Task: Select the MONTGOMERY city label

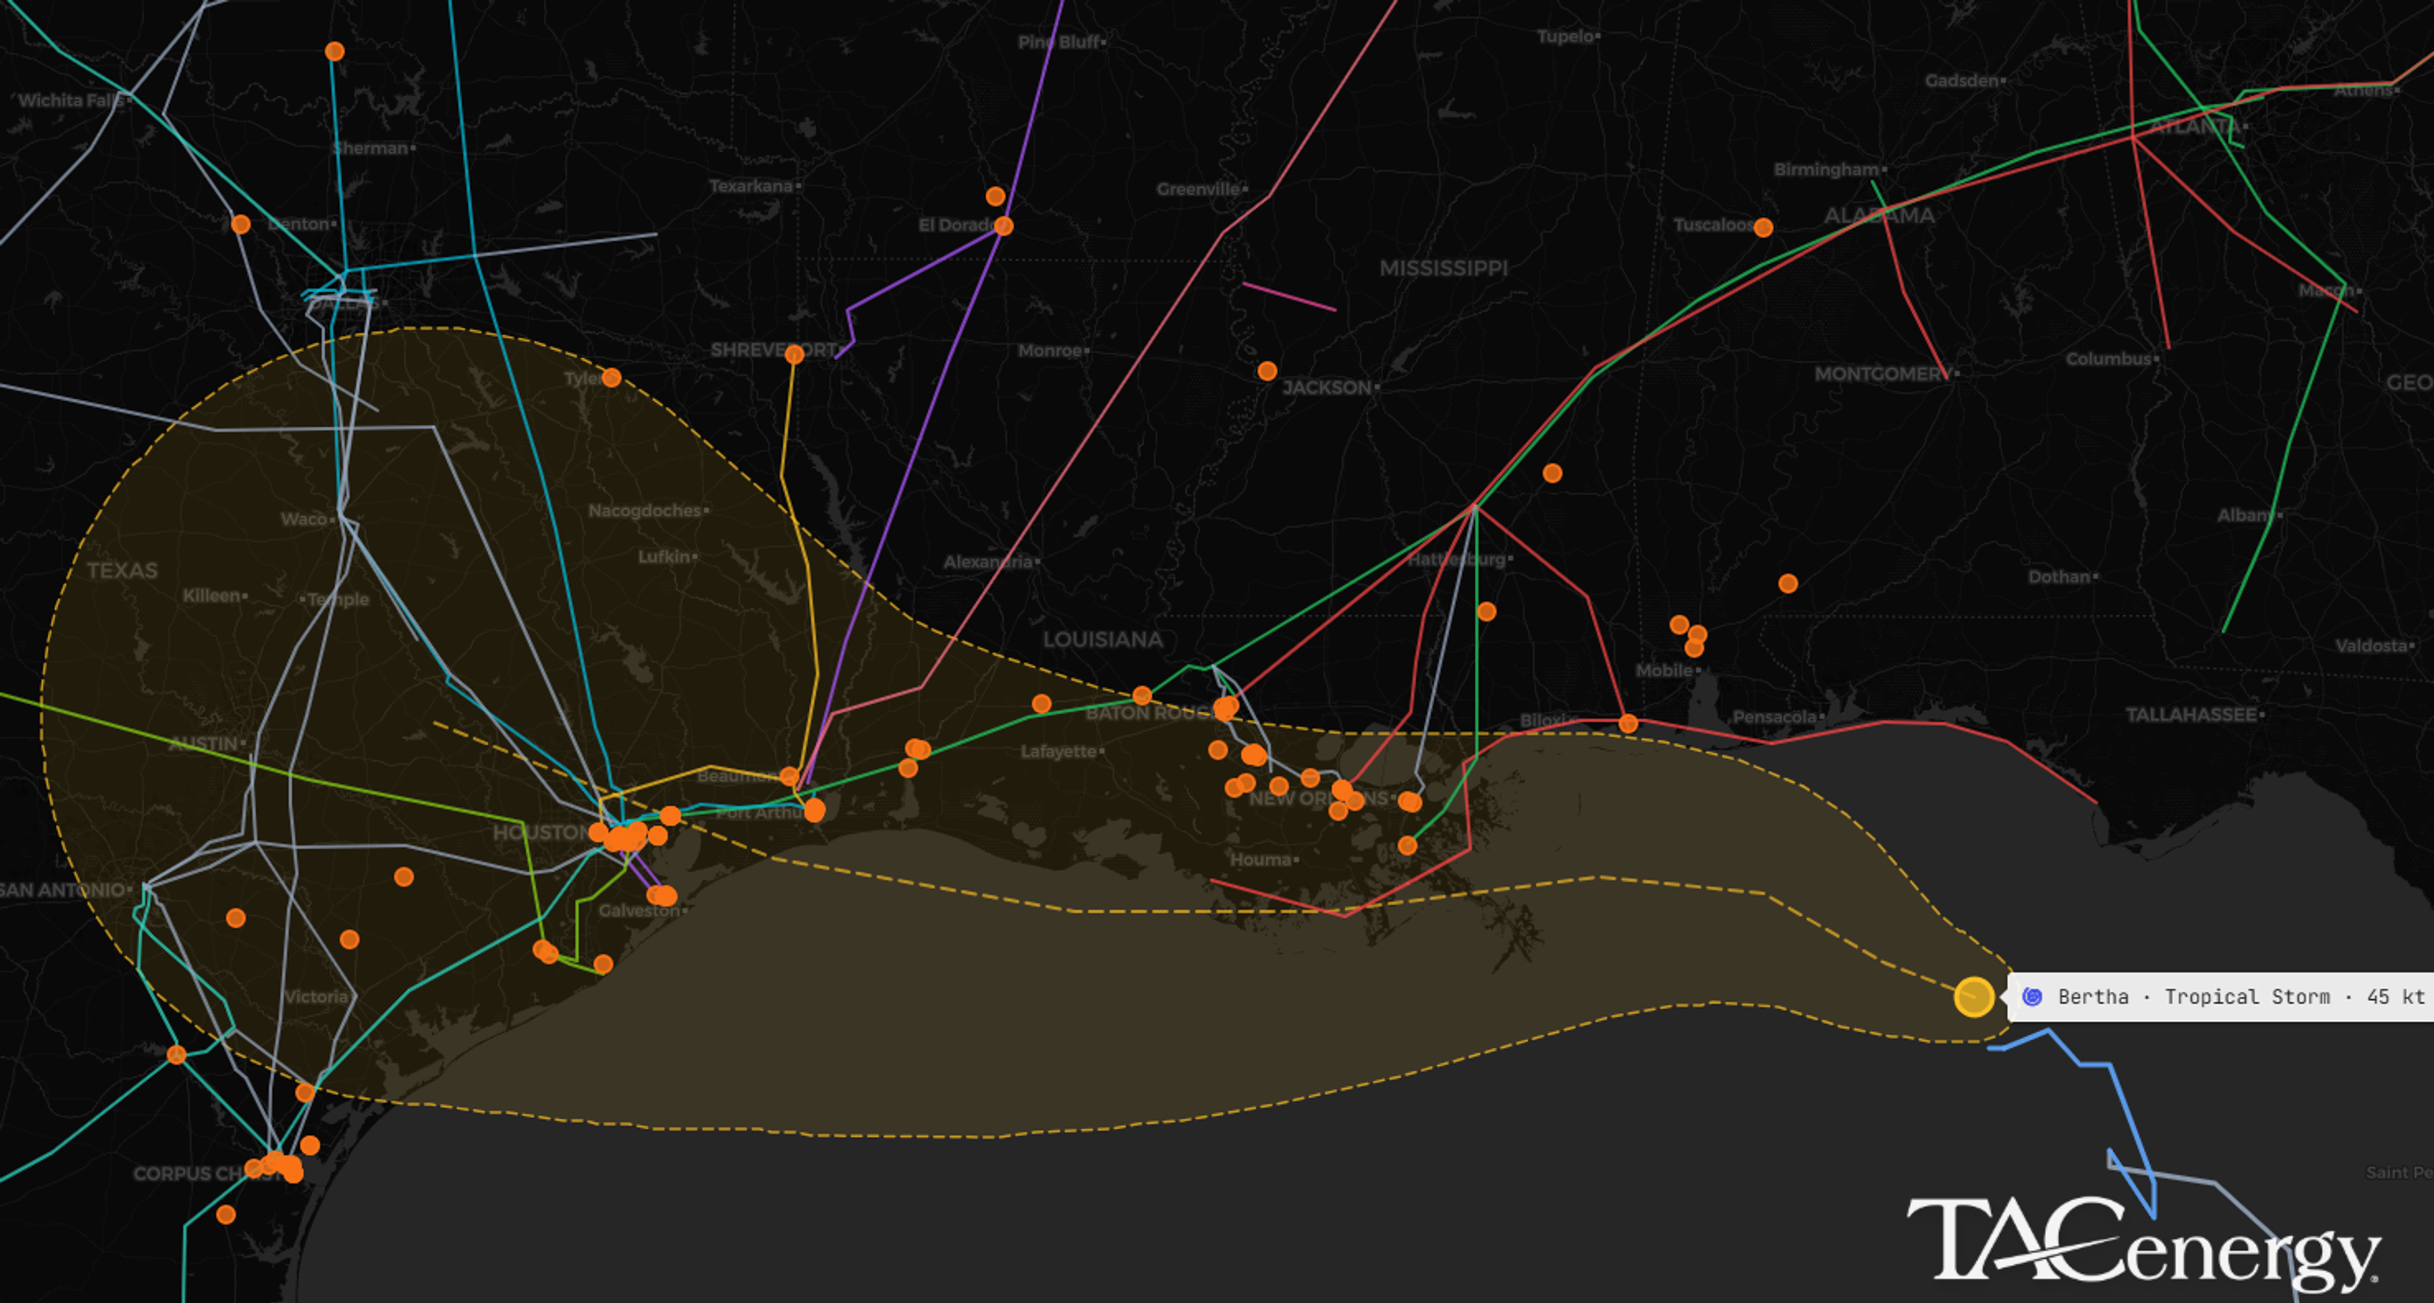Action: (x=1883, y=374)
